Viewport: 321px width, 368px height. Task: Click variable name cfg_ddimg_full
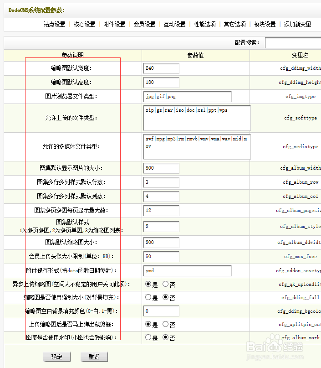pyautogui.click(x=301, y=297)
